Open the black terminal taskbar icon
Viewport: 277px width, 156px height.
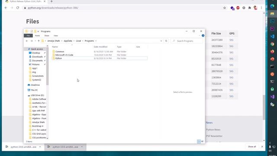coord(272,66)
